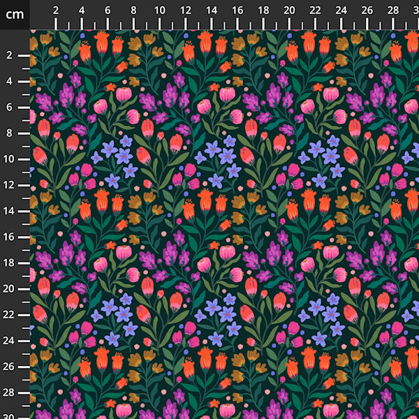Image resolution: width=419 pixels, height=419 pixels.
Task: Select the 2 mark on the horizontal ruler
Action: point(56,10)
